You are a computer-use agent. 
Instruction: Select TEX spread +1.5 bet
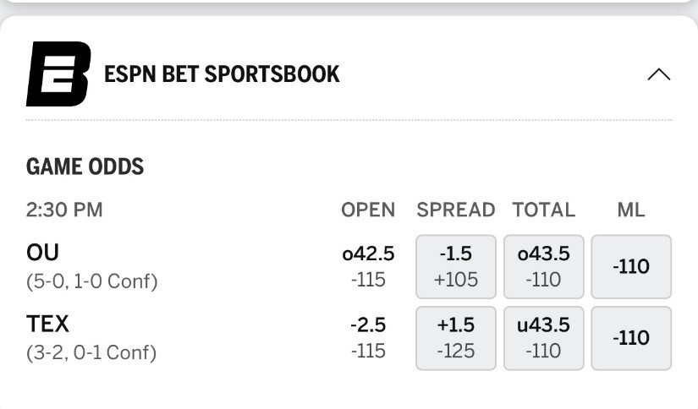coord(456,338)
